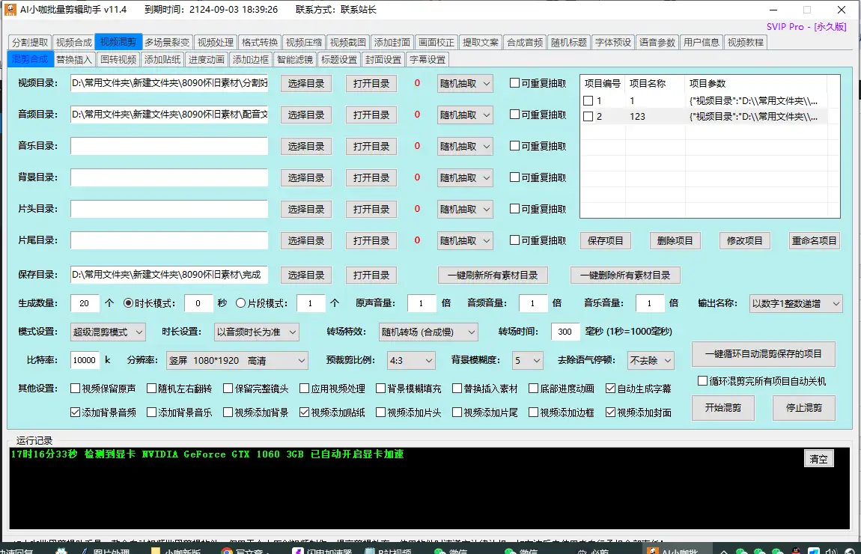Tick 可重复抽取 for the 视频目录 row
This screenshot has width=861, height=554.
point(514,84)
